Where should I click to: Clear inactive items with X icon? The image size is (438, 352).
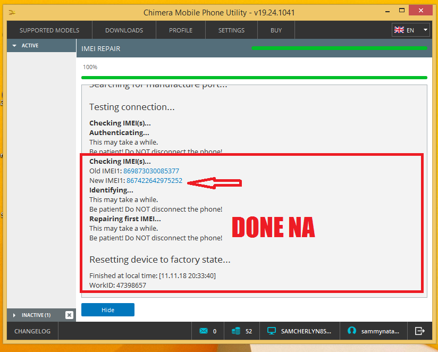(69, 315)
